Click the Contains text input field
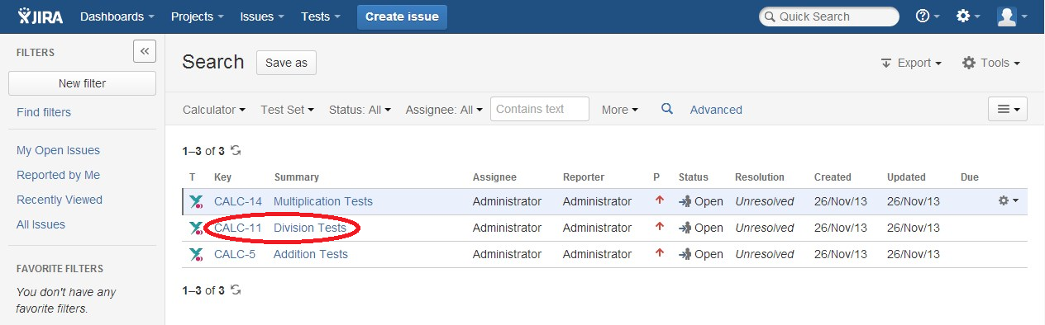 point(540,109)
